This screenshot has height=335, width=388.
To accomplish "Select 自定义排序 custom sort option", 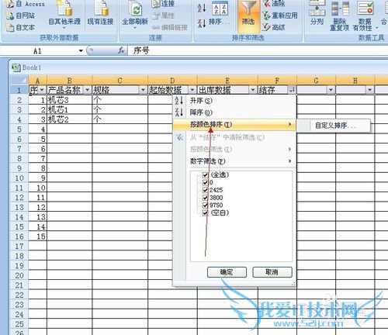I will [334, 126].
